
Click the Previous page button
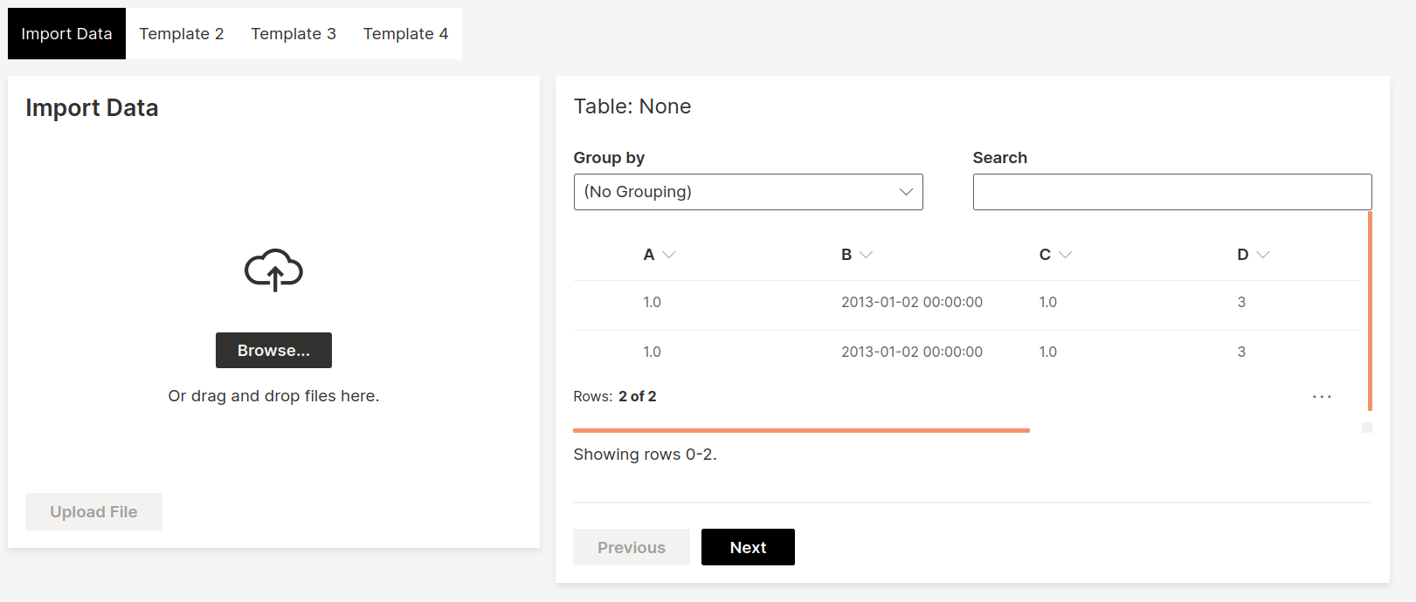pyautogui.click(x=631, y=547)
